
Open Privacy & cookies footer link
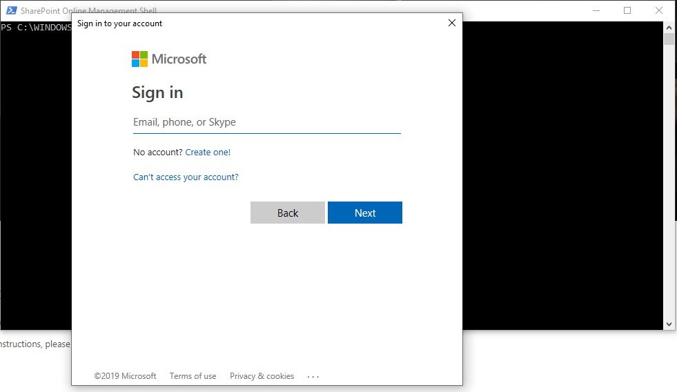tap(262, 376)
